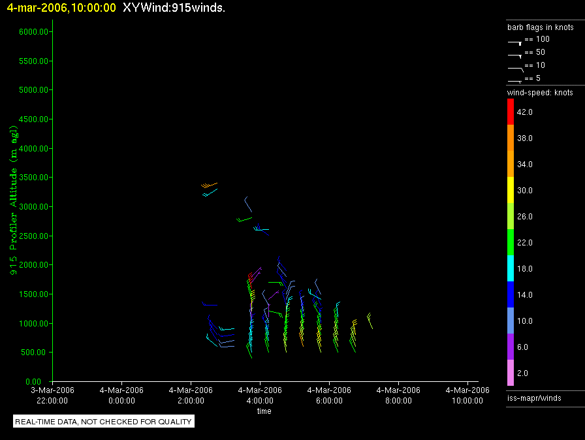This screenshot has height=440, width=585.
Task: Click the 8:00:00 time axis tick
Action: 398,396
